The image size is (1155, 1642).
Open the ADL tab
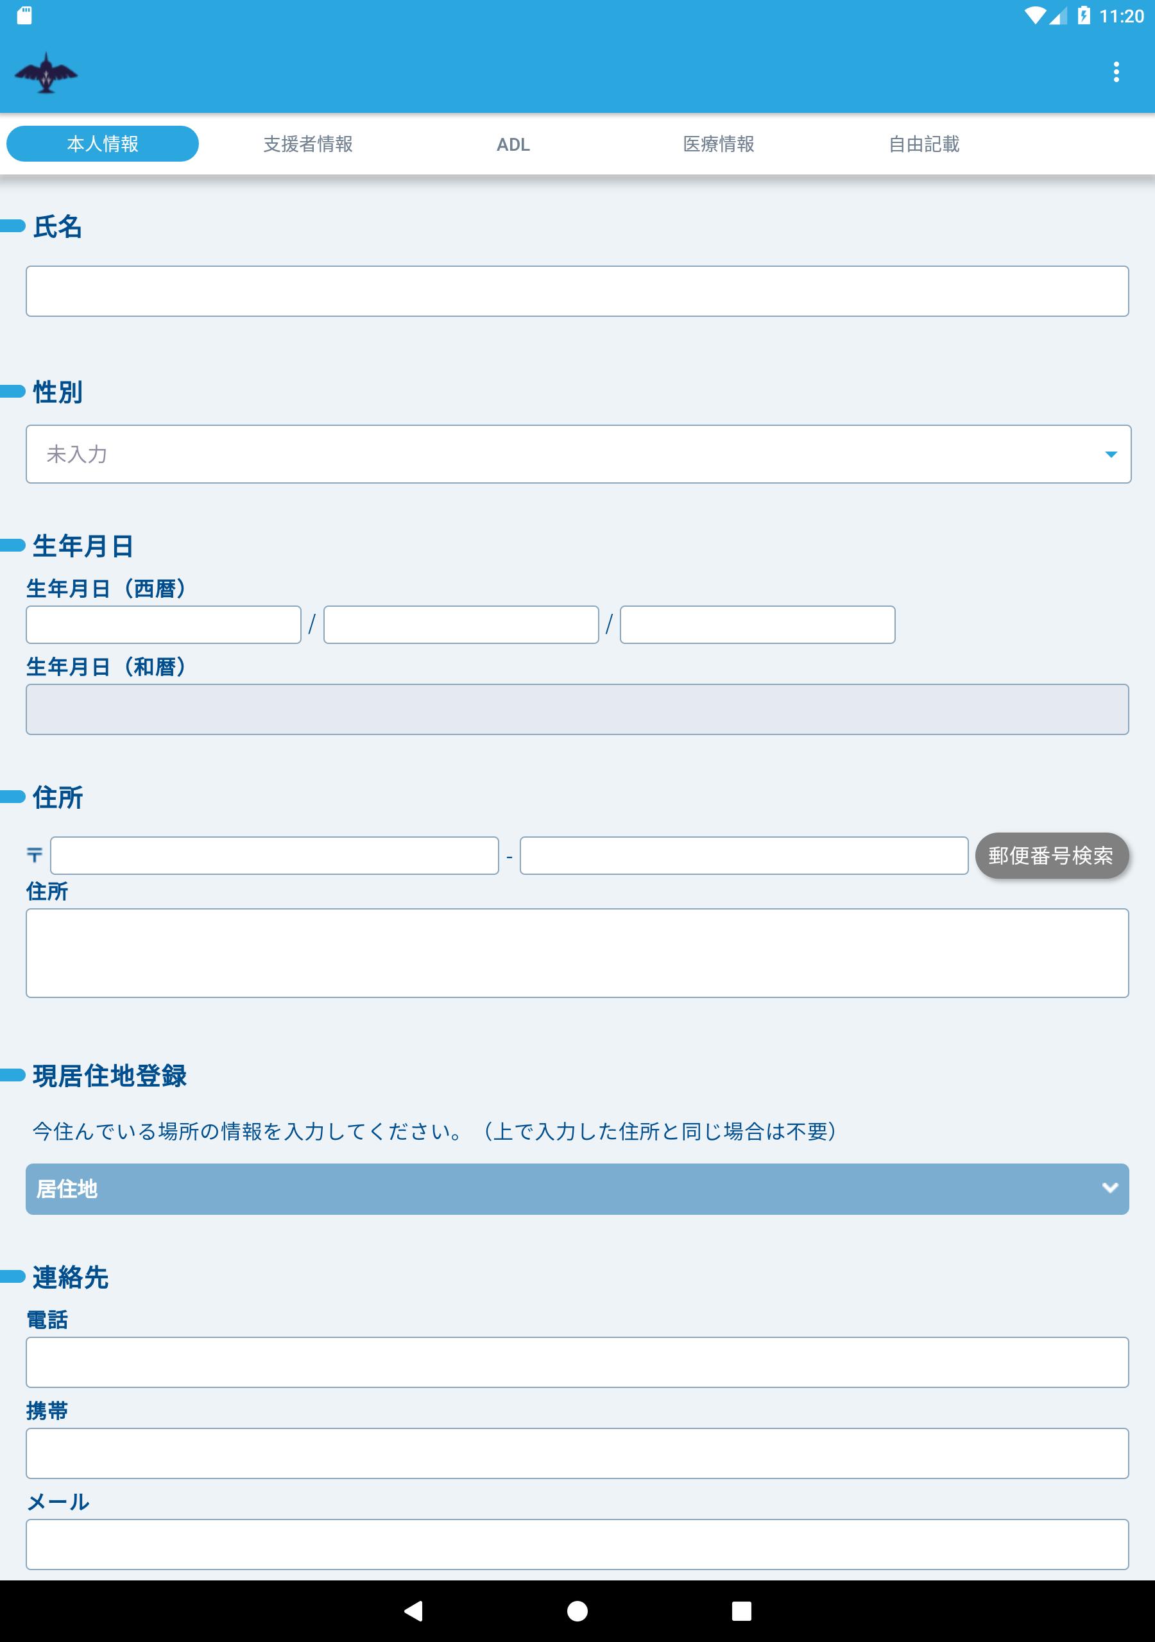click(x=513, y=144)
